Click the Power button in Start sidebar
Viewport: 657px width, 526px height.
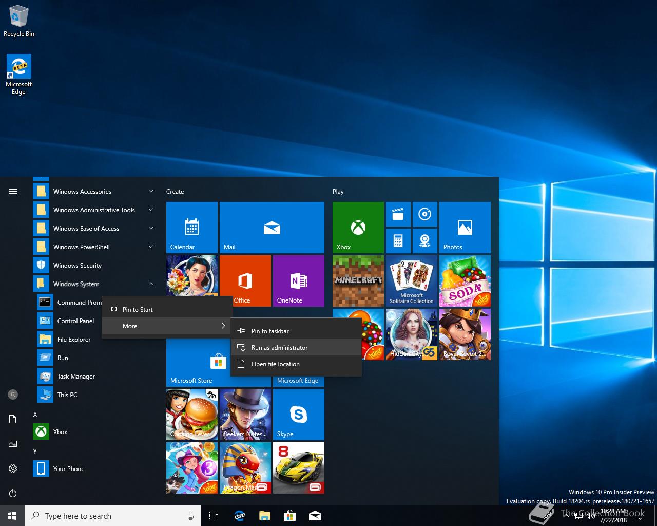coord(13,493)
